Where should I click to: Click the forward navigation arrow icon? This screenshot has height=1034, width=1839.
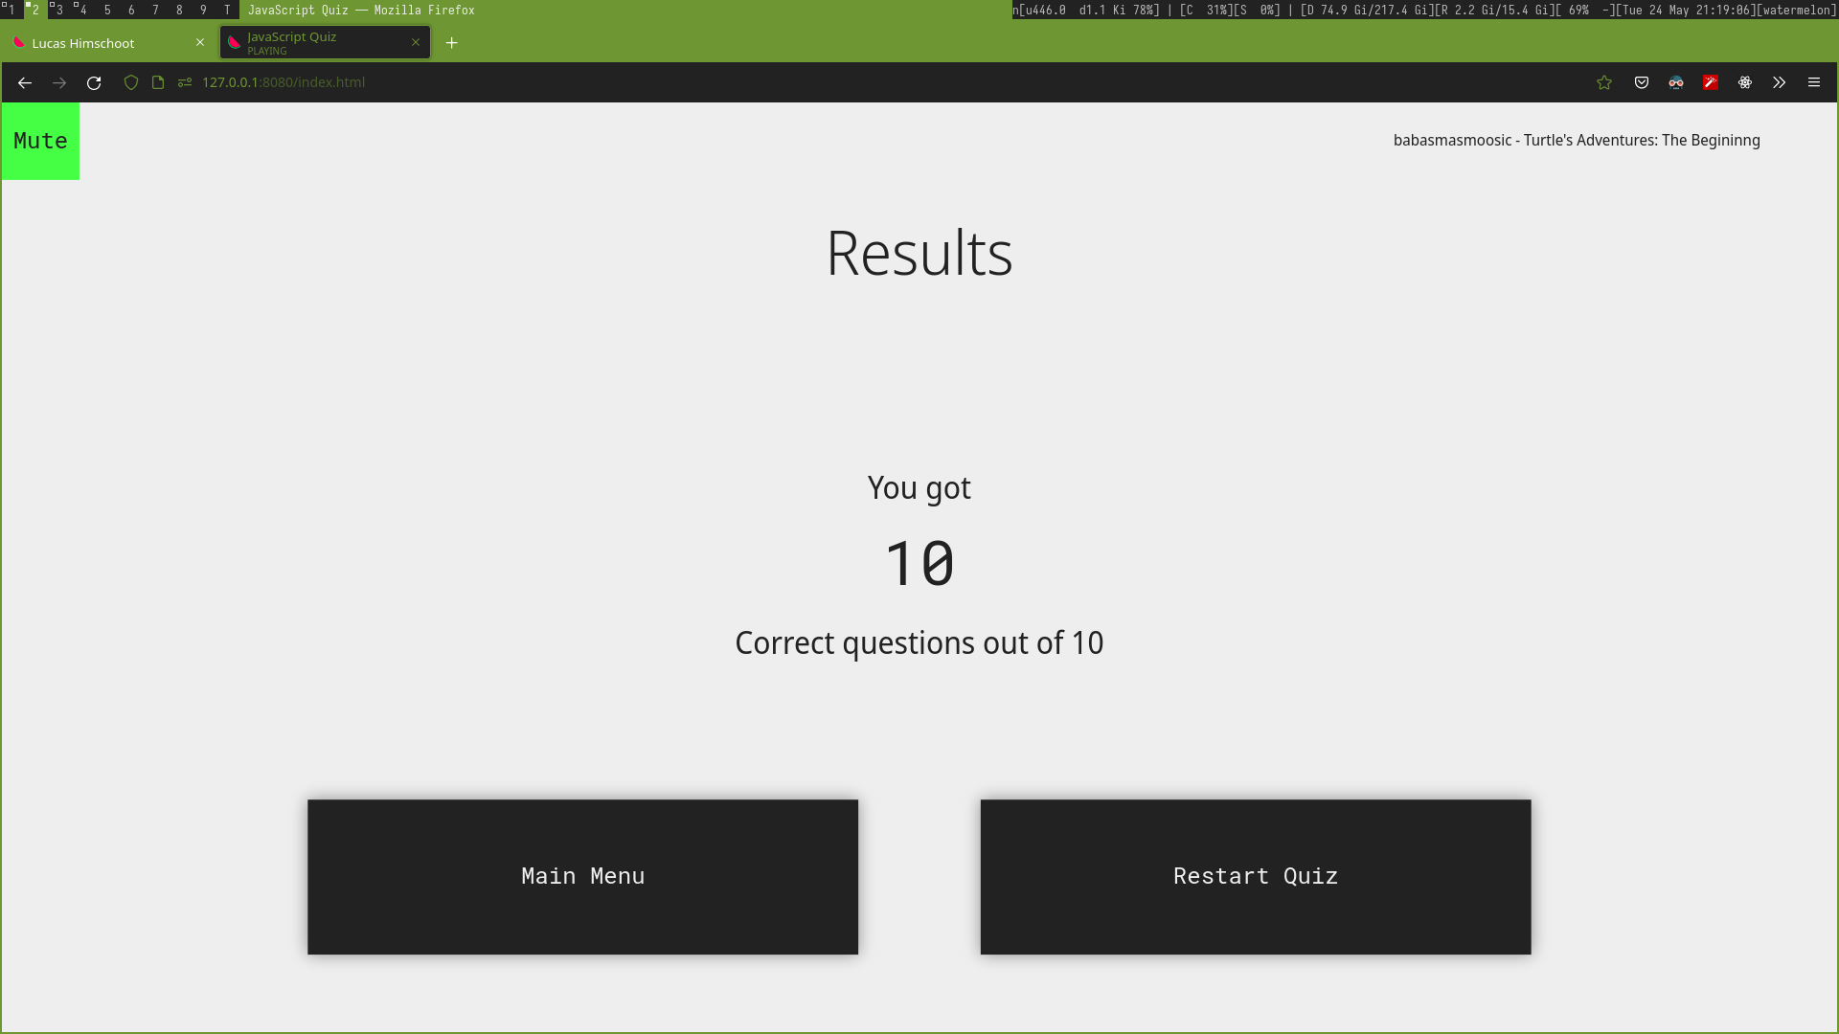pos(58,82)
